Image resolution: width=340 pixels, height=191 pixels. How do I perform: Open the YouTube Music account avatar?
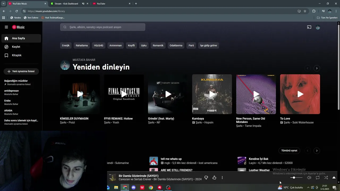[318, 27]
